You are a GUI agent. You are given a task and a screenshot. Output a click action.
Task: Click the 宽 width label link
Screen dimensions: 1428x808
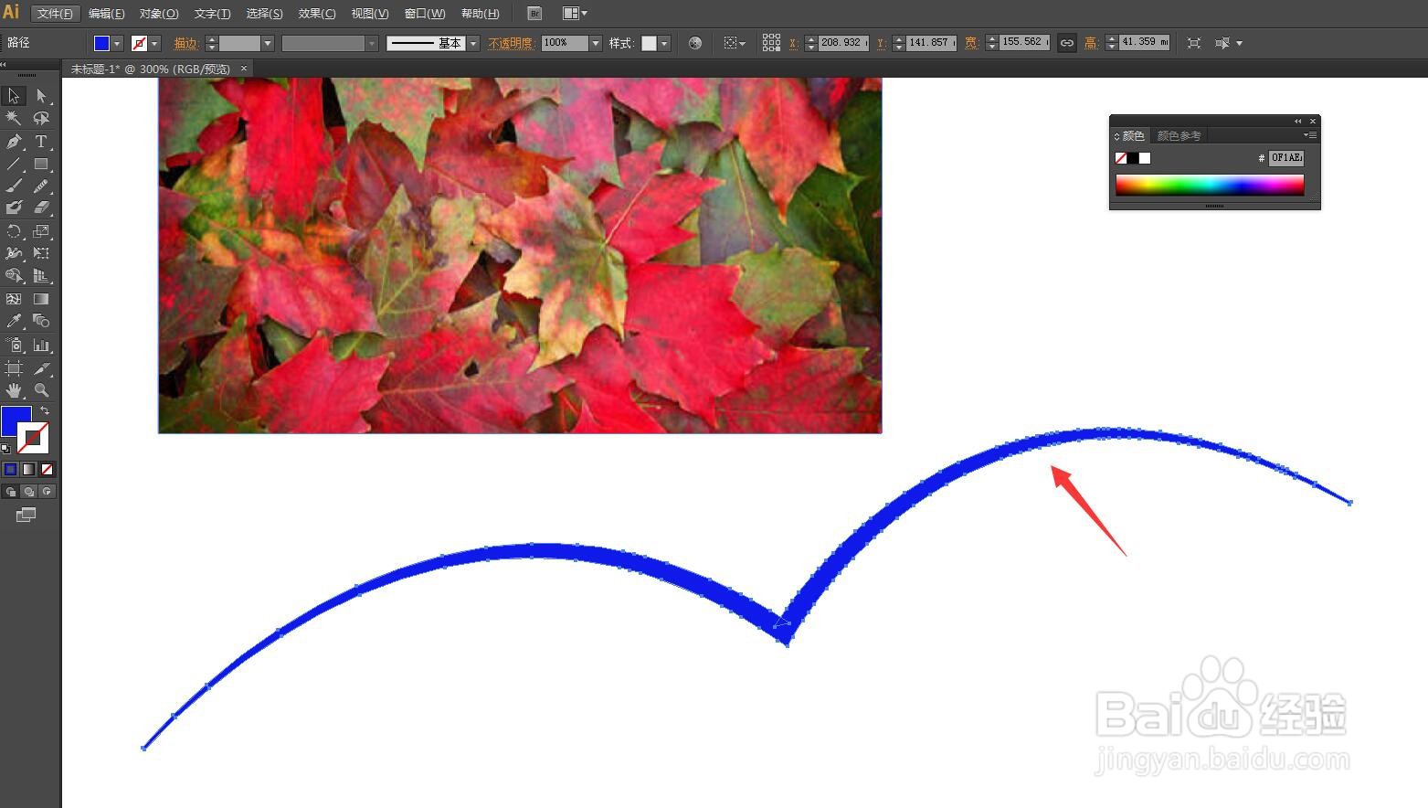coord(970,43)
